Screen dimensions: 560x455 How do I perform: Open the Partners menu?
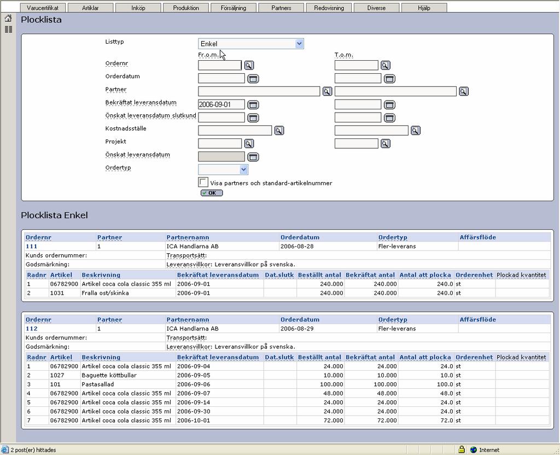(281, 8)
